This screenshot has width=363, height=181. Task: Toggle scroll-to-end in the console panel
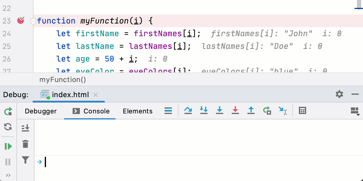[26, 128]
